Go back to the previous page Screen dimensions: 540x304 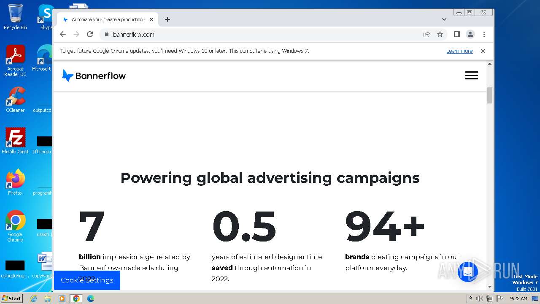63,35
